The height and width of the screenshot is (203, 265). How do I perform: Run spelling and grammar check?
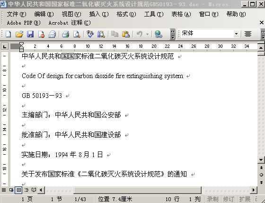[90, 34]
